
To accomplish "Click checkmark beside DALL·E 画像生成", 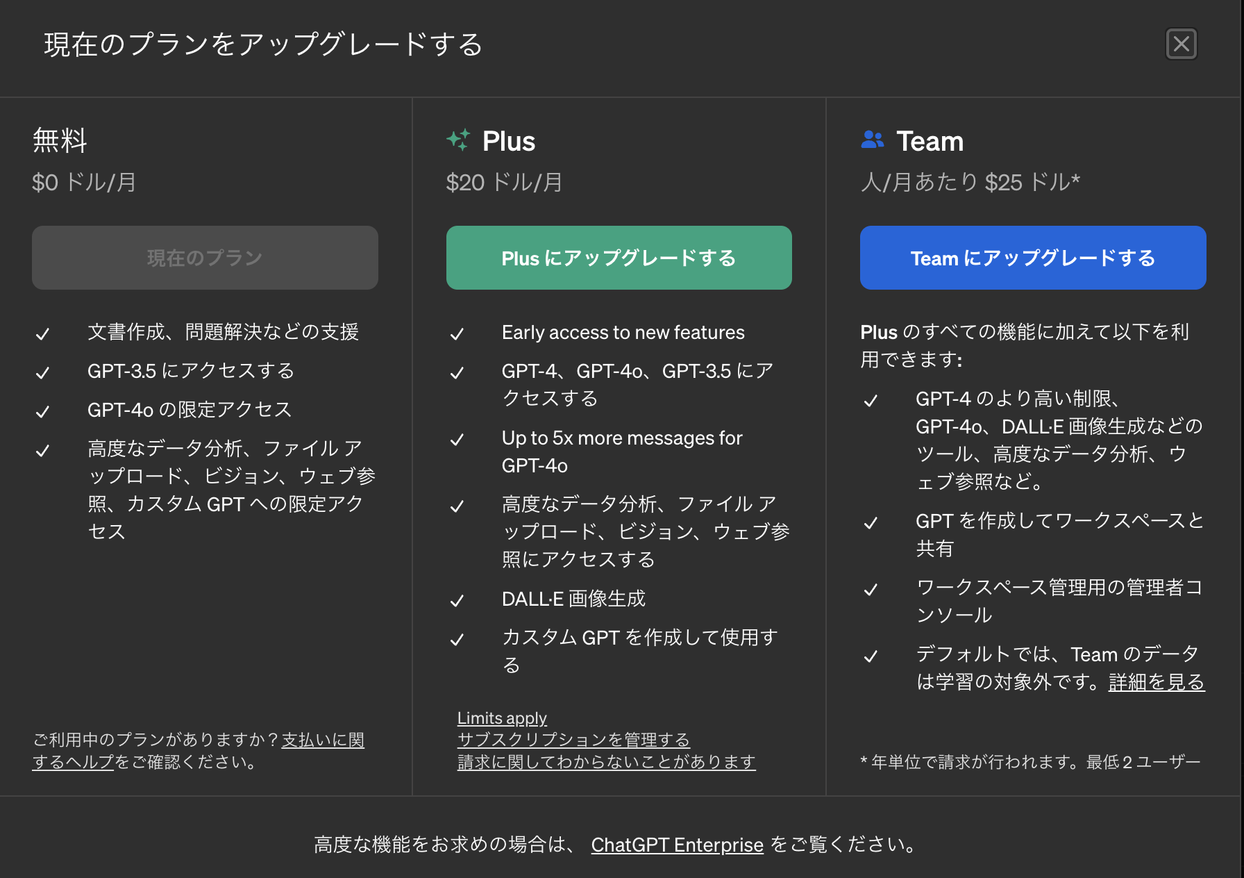I will (x=457, y=601).
